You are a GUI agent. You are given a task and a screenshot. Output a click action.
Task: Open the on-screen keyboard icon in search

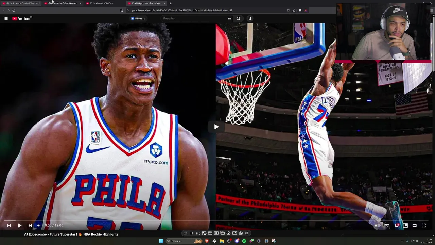point(230,18)
